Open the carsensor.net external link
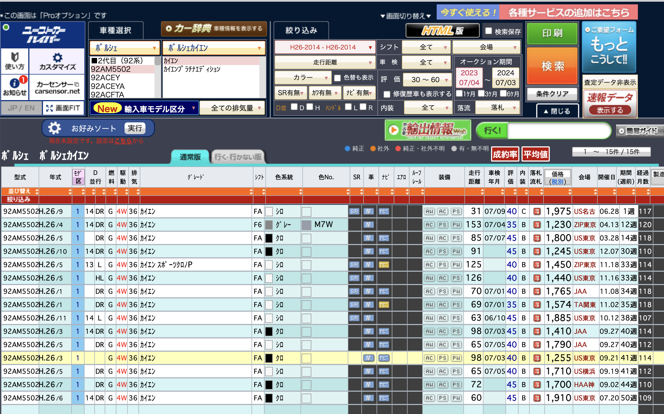The width and height of the screenshot is (664, 414). (57, 88)
